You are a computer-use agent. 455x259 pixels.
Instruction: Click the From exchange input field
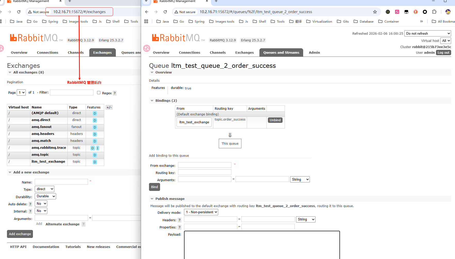click(205, 165)
